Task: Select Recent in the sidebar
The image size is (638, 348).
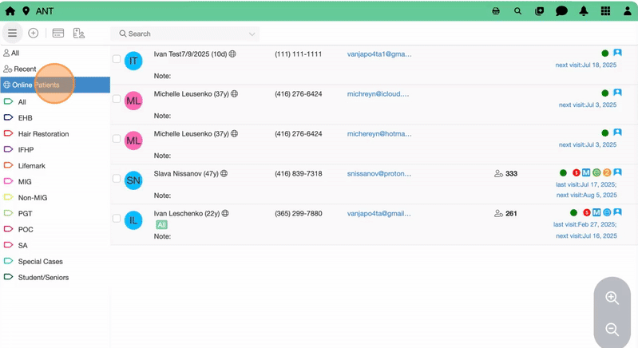Action: (x=25, y=69)
